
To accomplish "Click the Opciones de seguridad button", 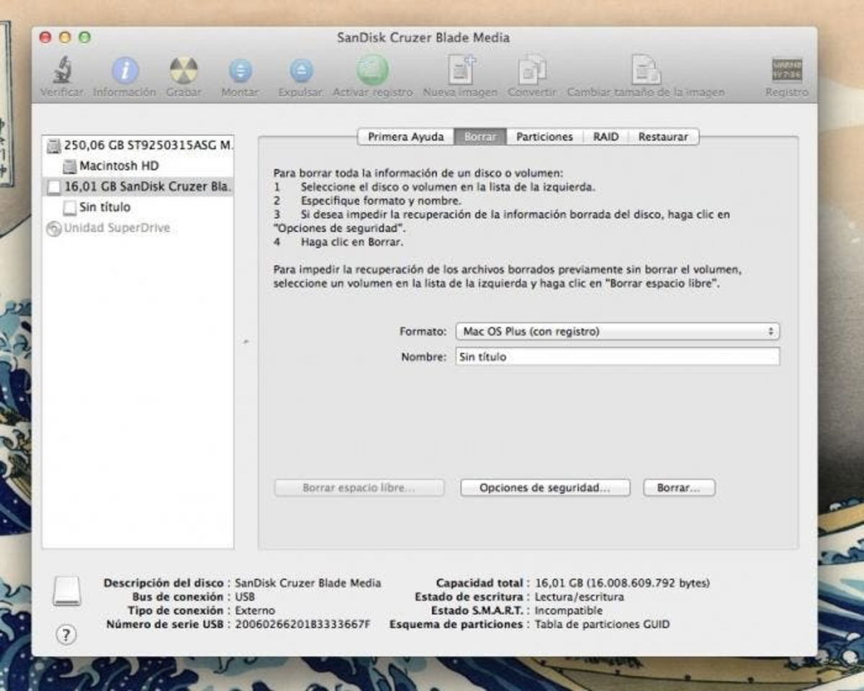I will point(545,488).
